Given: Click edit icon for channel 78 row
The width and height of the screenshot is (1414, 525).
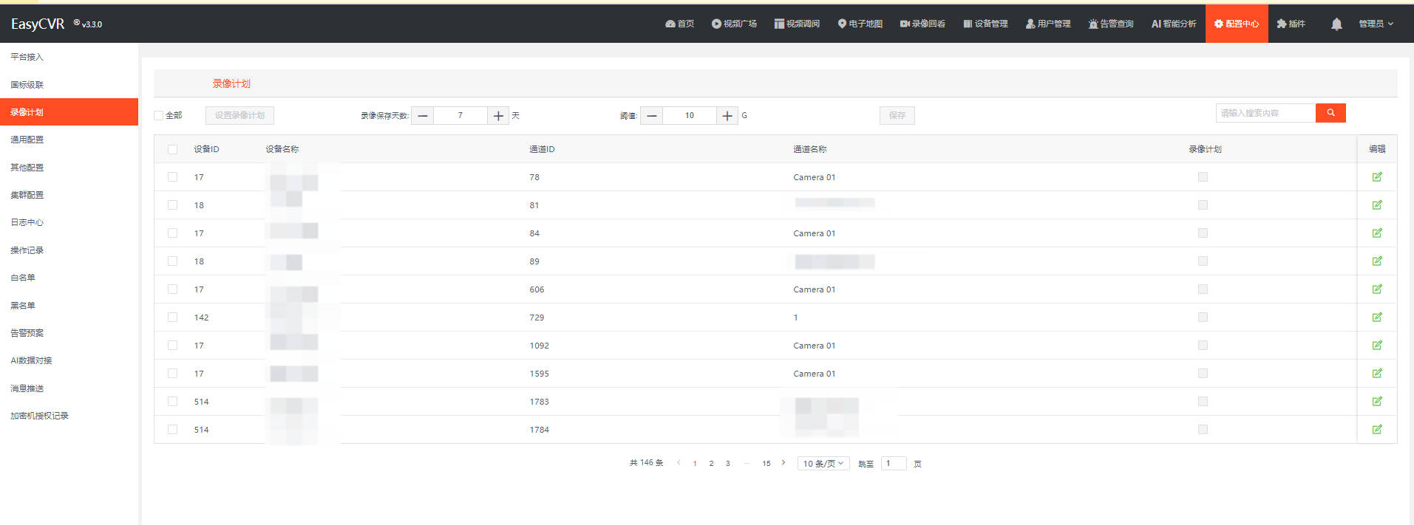Looking at the screenshot, I should pyautogui.click(x=1377, y=177).
